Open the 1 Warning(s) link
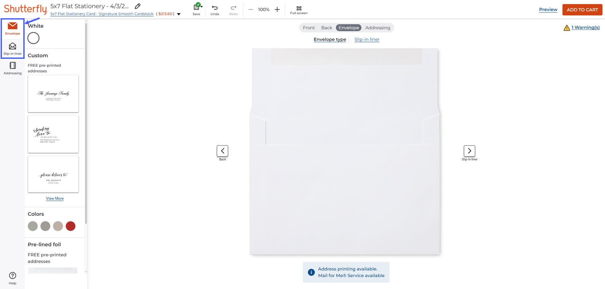605x289 pixels. (x=585, y=27)
